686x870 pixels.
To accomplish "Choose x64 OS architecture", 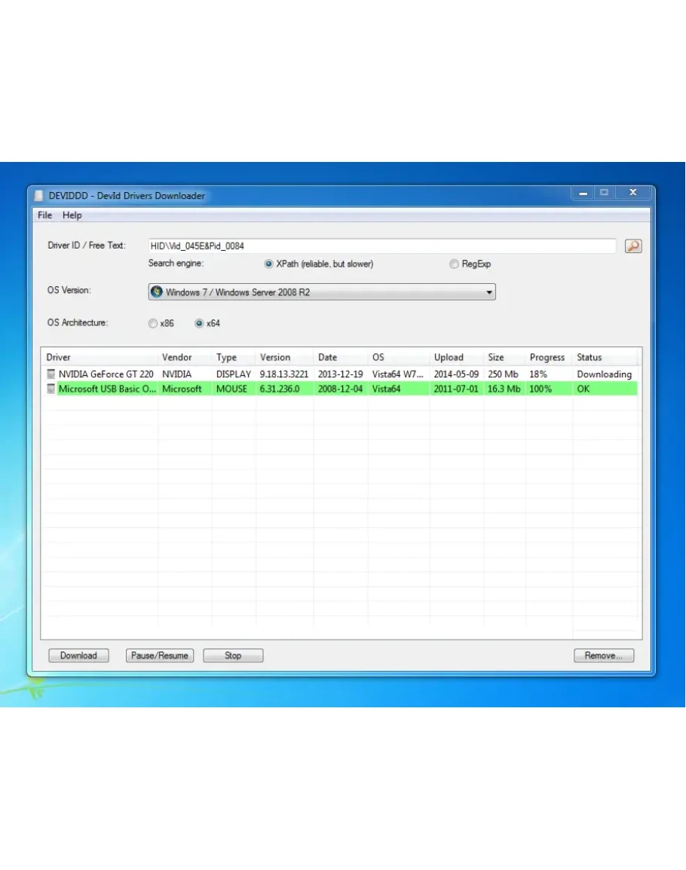I will coord(199,324).
